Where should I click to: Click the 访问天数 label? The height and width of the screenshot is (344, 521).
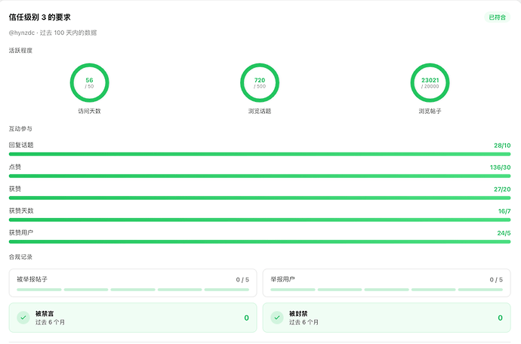coord(89,111)
